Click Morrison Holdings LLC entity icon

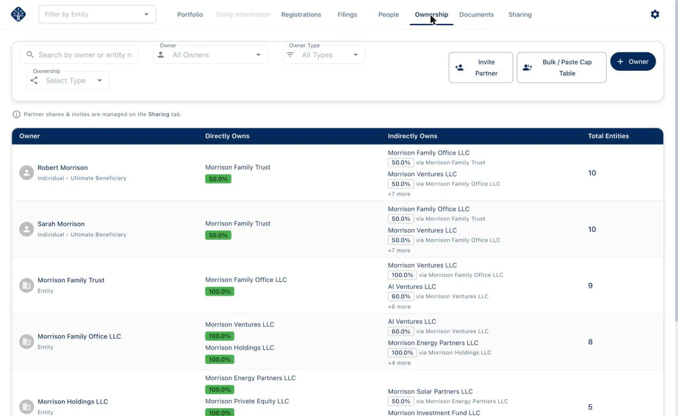[27, 406]
